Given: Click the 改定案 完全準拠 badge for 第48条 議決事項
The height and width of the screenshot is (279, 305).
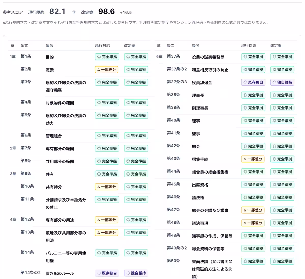Looking at the screenshot, I should (282, 223).
